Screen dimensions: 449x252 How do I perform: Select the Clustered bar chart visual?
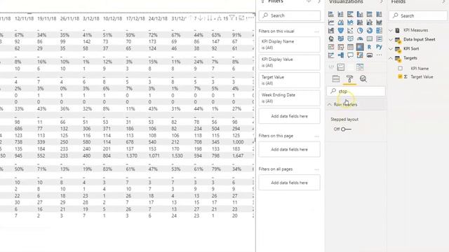pos(350,14)
